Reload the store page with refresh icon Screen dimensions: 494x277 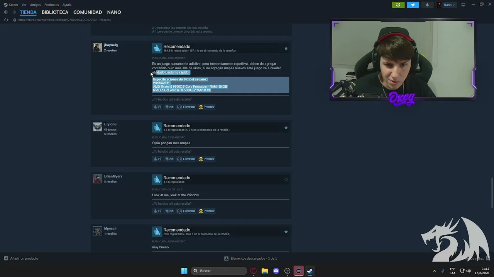pyautogui.click(x=6, y=20)
